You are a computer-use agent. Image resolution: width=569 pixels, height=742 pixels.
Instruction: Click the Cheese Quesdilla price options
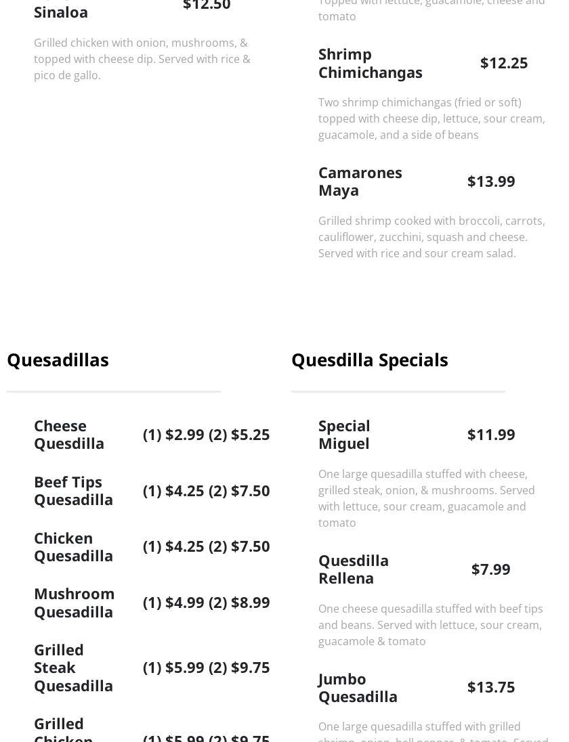pyautogui.click(x=206, y=435)
